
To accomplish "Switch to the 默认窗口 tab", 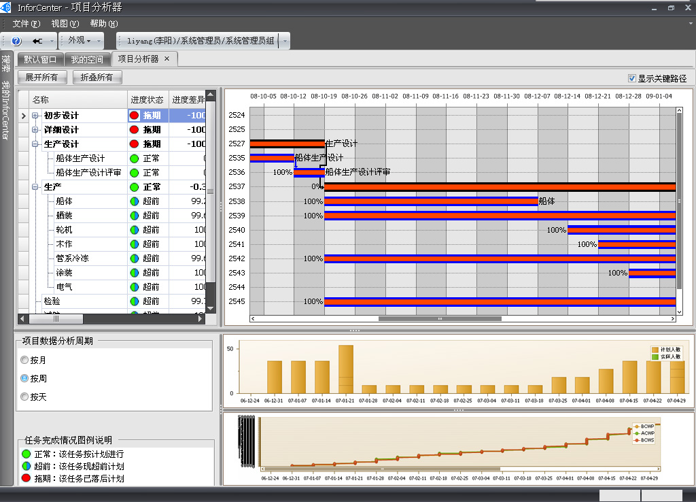I will click(40, 60).
